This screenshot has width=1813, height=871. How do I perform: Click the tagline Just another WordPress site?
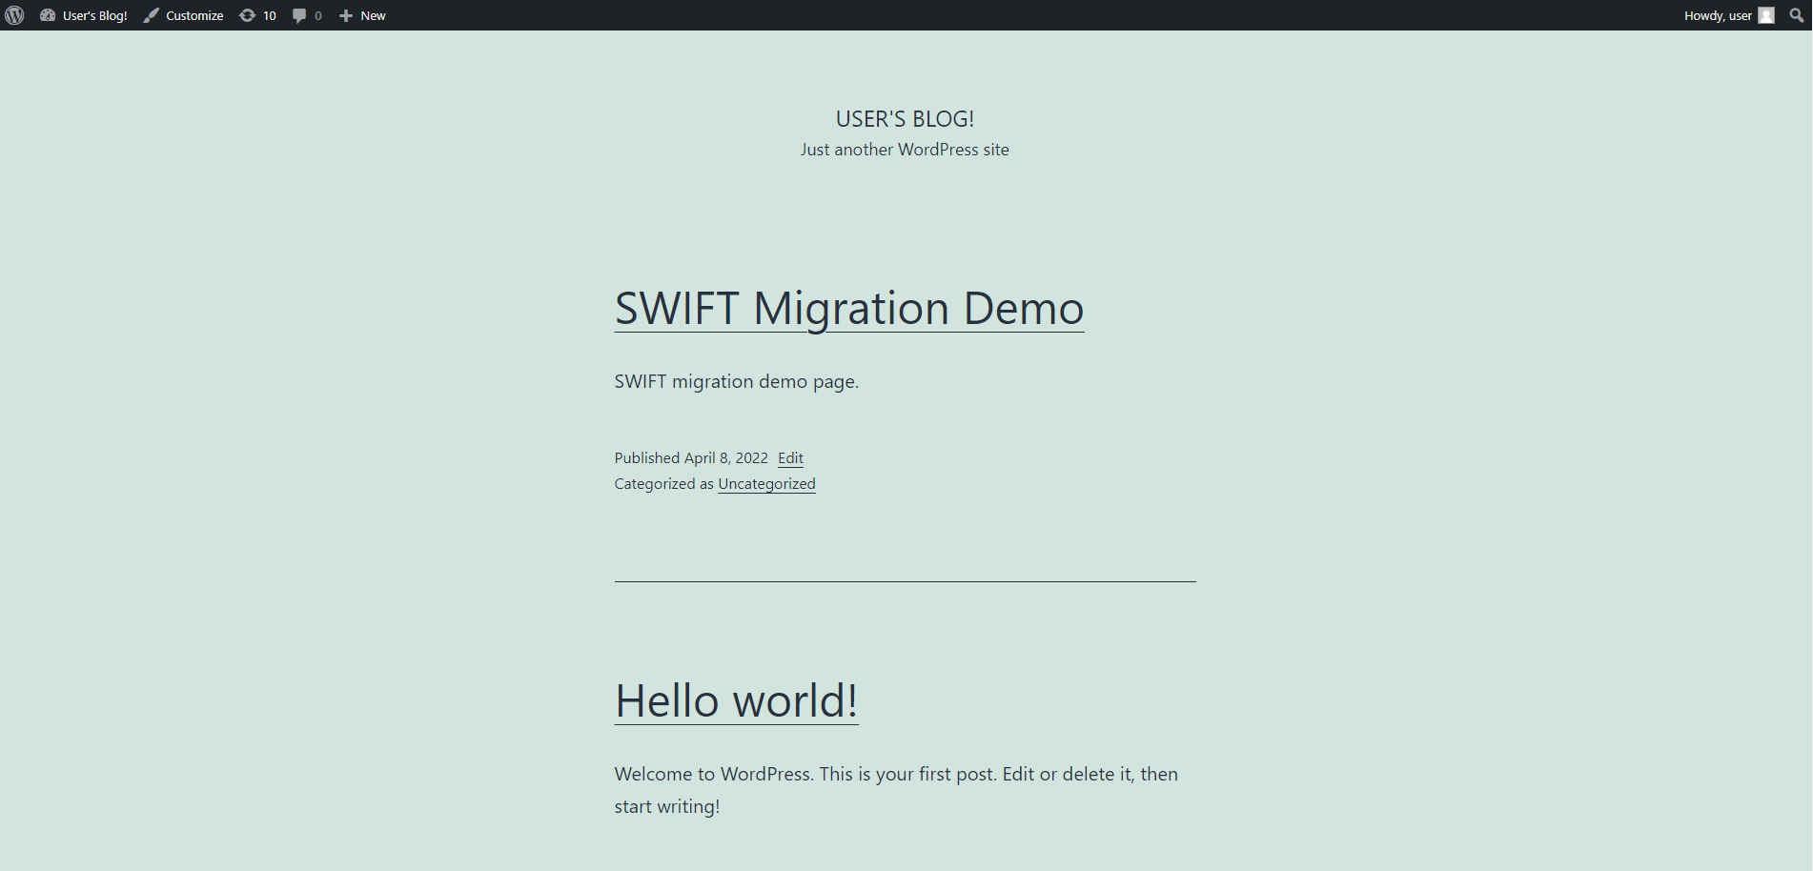[905, 150]
